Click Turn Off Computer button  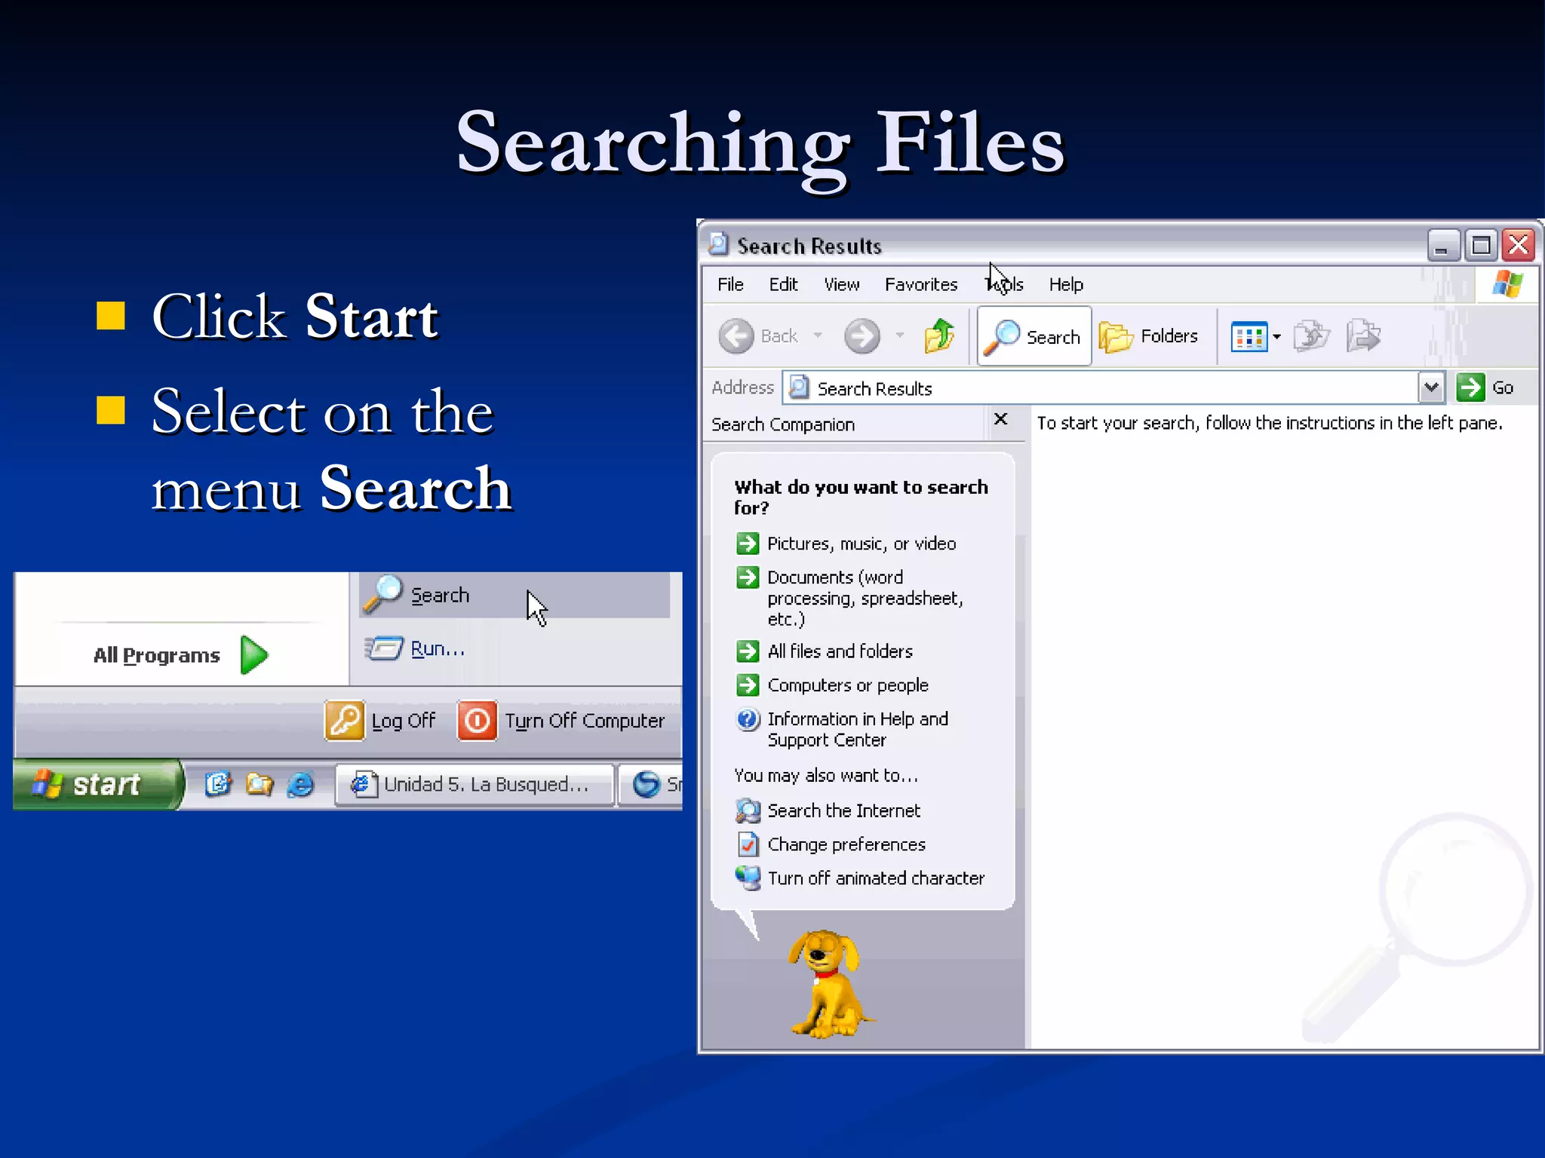click(561, 721)
